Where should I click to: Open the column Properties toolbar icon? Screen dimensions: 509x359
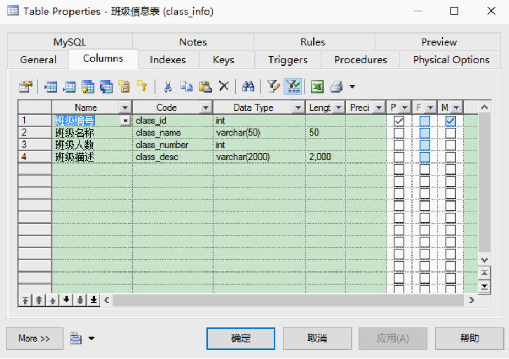[x=26, y=86]
